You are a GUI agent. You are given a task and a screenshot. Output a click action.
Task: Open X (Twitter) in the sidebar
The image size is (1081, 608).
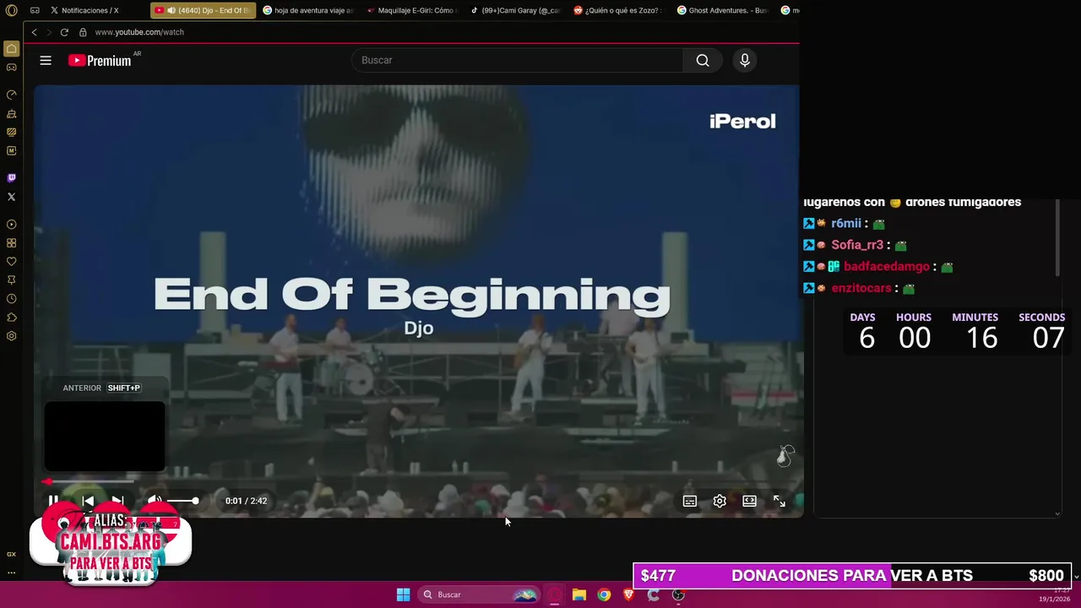(11, 197)
